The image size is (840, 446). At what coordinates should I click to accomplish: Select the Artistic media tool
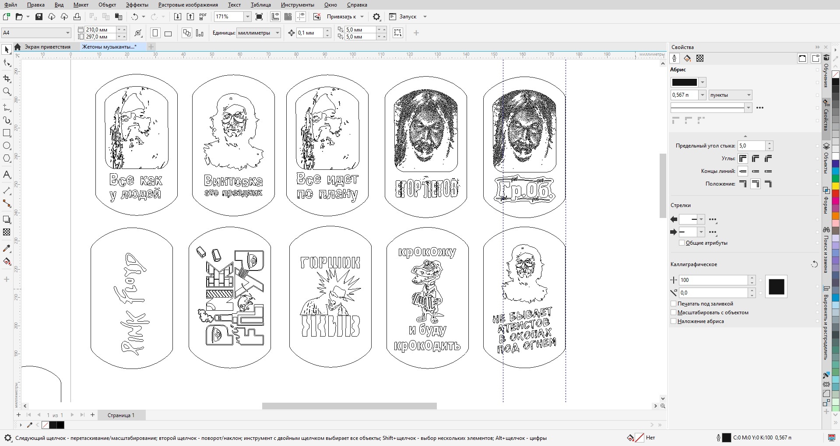pos(7,120)
